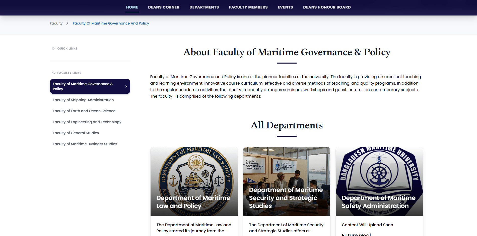This screenshot has width=477, height=236.
Task: Open the Faculty Of Maritime Governance And Policy breadcrumb
Action: click(111, 23)
